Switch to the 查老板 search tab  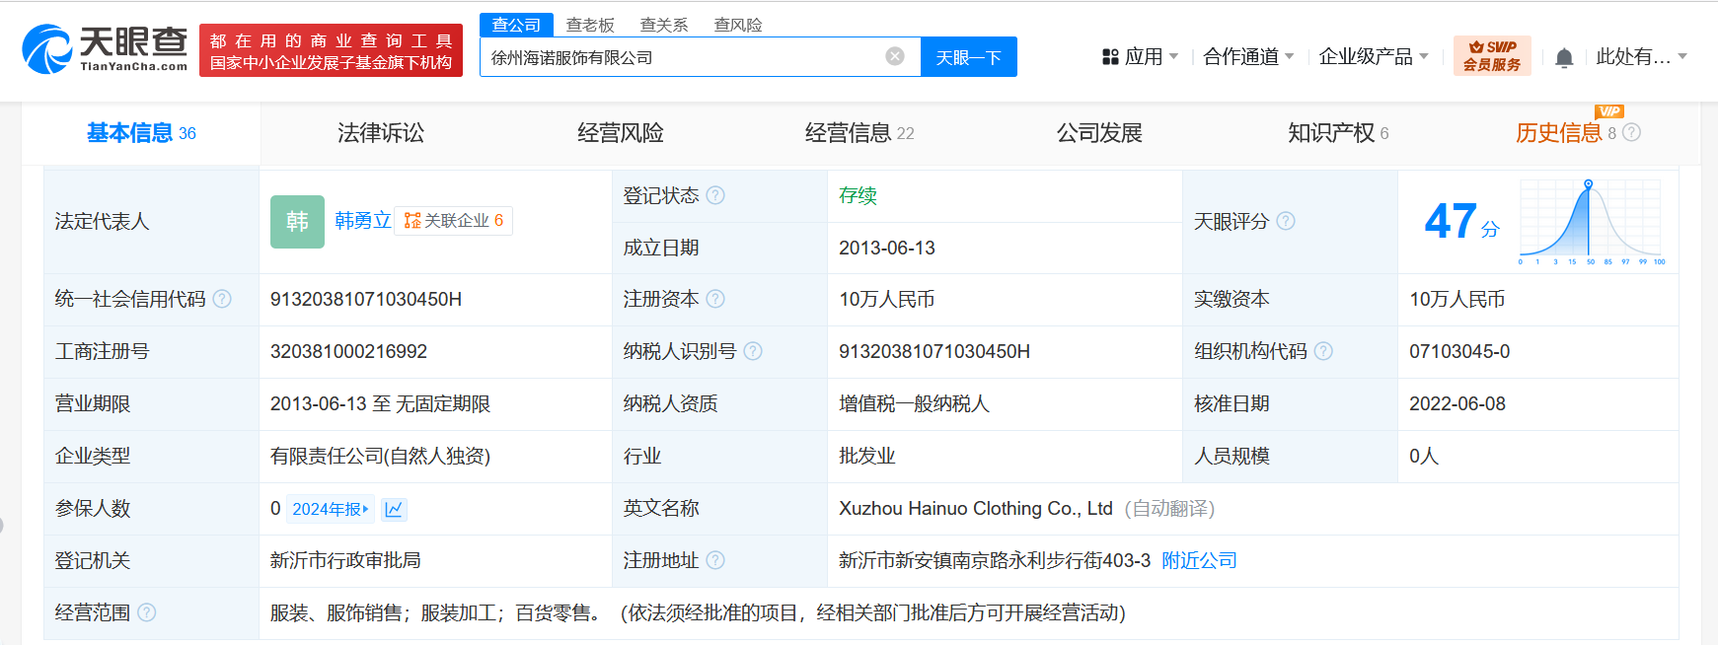[590, 25]
